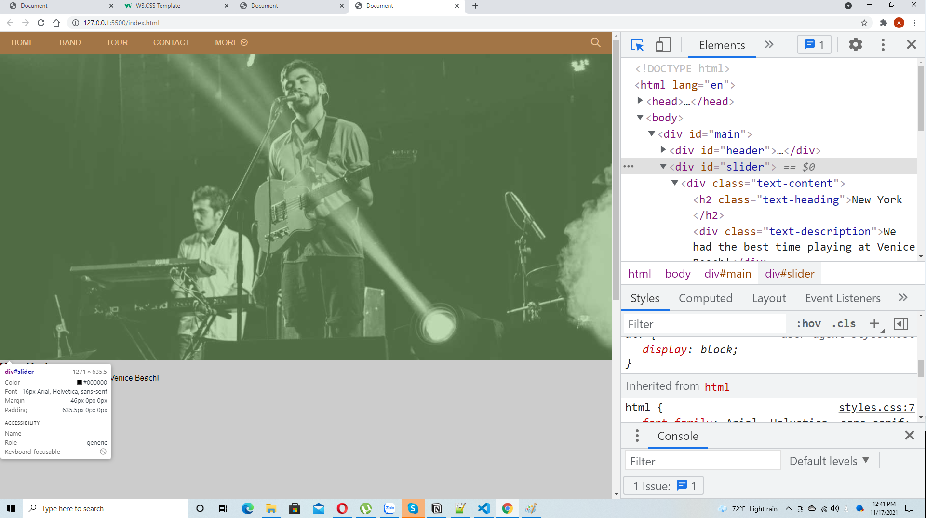
Task: Close the W3.CSS Template tab
Action: (x=227, y=6)
